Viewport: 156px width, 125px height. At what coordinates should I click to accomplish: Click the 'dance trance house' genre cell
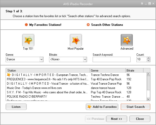point(103,88)
